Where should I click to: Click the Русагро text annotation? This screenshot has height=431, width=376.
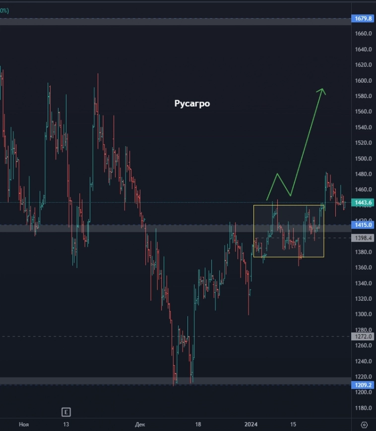tap(192, 104)
